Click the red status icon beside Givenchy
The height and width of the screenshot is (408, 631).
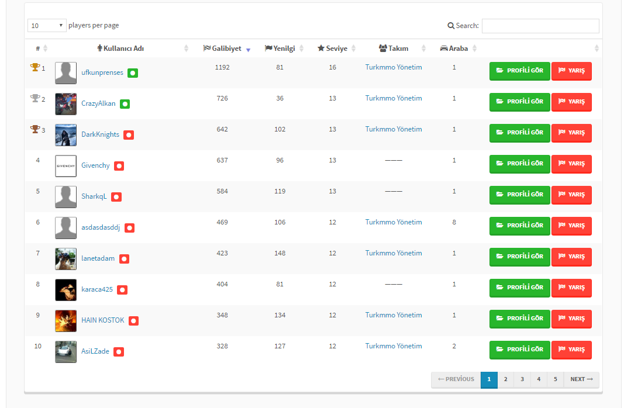pos(119,166)
